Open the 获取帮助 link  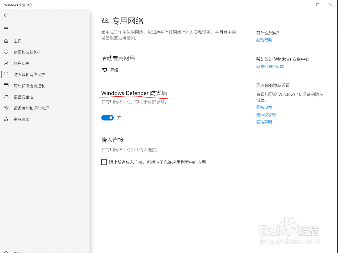click(264, 40)
